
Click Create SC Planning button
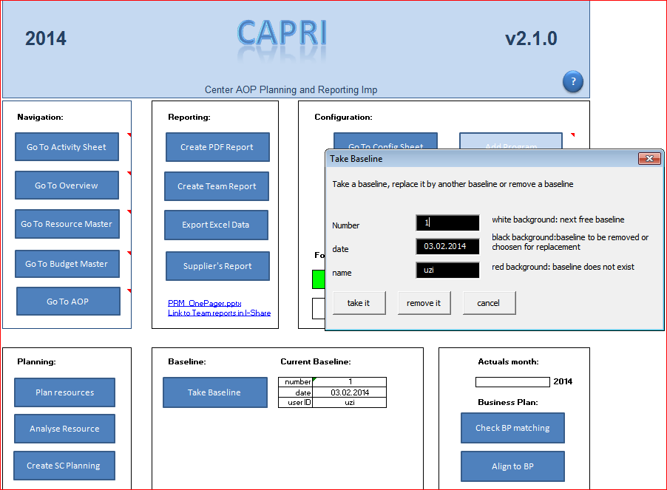(64, 466)
